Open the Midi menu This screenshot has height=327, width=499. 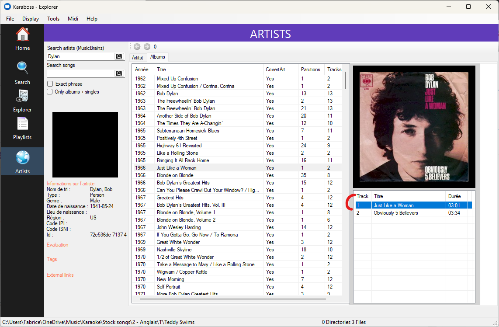[x=73, y=19]
